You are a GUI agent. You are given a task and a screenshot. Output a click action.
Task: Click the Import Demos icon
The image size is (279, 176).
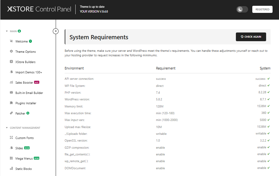(11, 72)
